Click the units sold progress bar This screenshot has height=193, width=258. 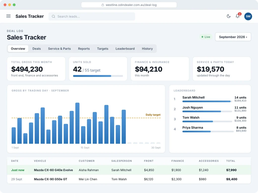(x=98, y=76)
